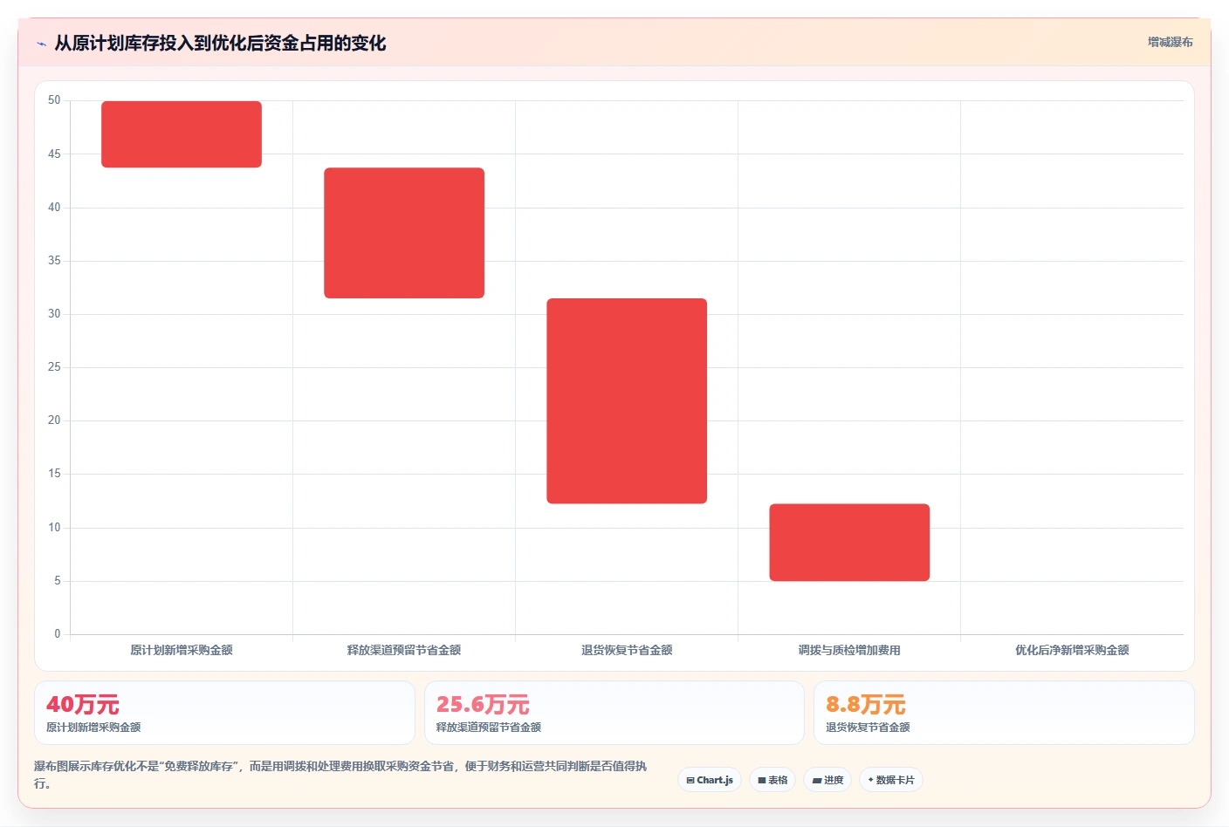
Task: Click the y-axis value 35
Action: click(54, 261)
